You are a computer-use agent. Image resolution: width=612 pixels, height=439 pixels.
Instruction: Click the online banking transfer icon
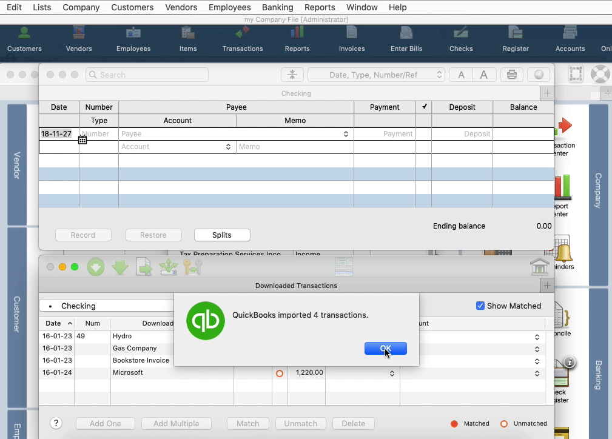point(168,267)
